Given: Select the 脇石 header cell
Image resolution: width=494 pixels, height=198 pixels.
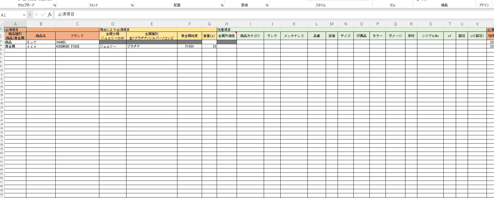Looking at the screenshot, I should pyautogui.click(x=462, y=36).
